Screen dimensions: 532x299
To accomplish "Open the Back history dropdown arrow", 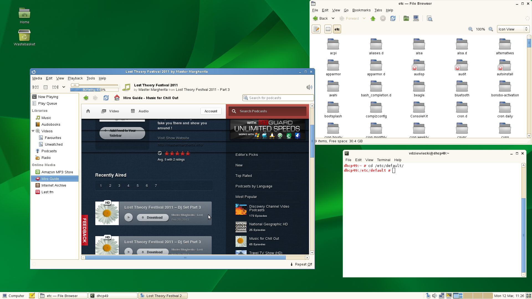I will click(333, 19).
